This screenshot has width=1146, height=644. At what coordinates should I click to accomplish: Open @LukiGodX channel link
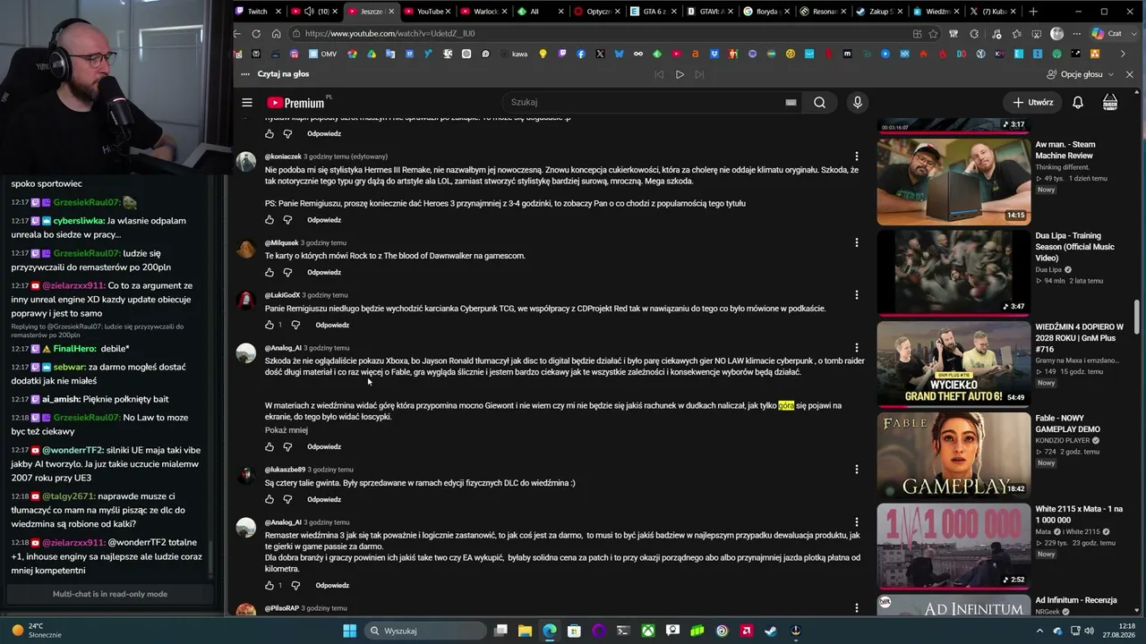pos(282,295)
